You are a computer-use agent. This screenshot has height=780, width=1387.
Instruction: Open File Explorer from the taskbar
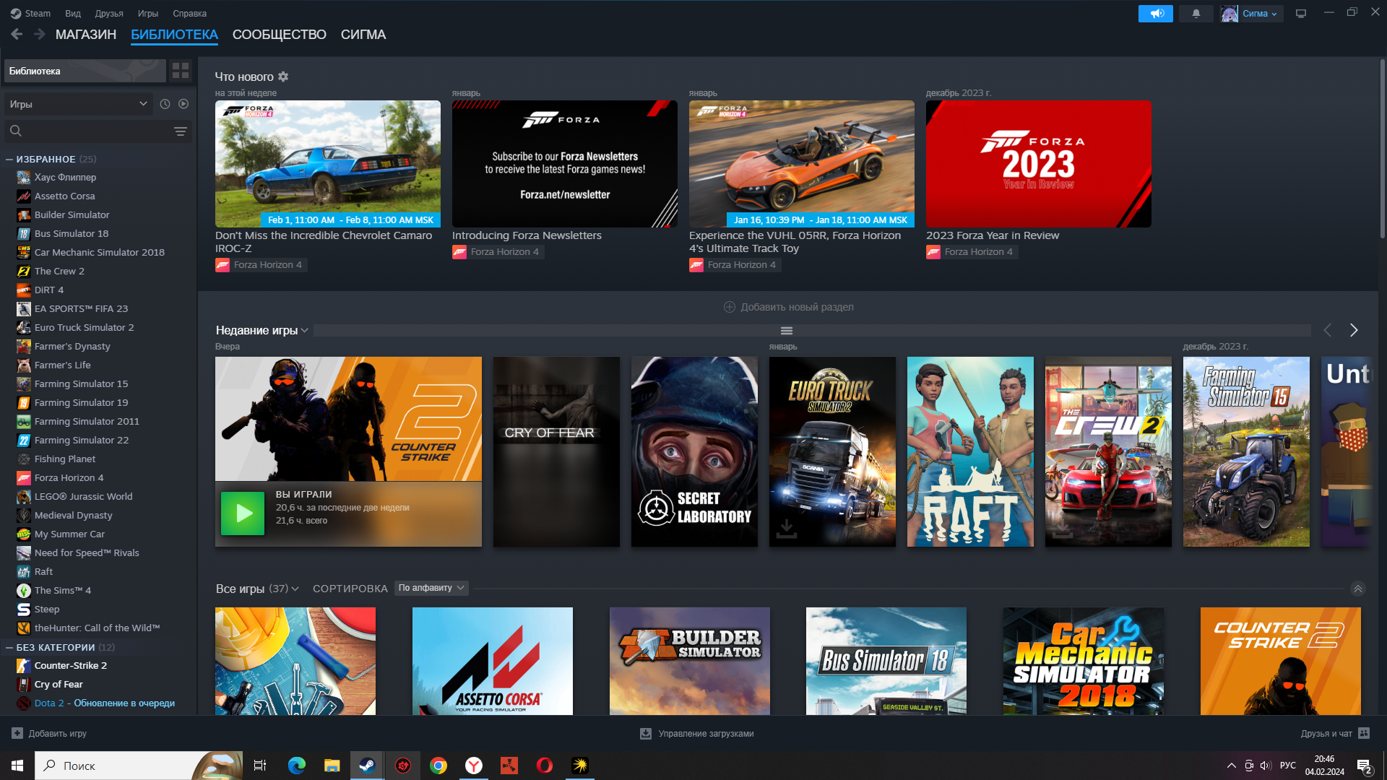pos(332,766)
